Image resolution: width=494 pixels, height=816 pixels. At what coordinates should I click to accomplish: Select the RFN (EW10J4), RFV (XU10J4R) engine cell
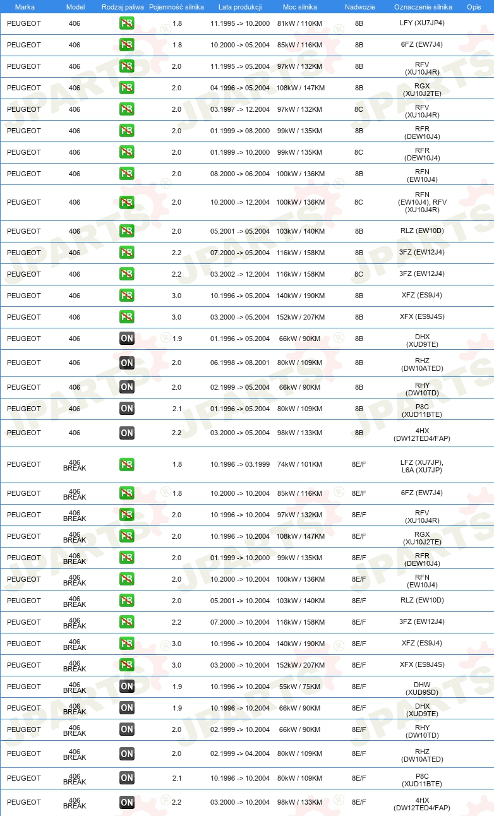coord(422,202)
